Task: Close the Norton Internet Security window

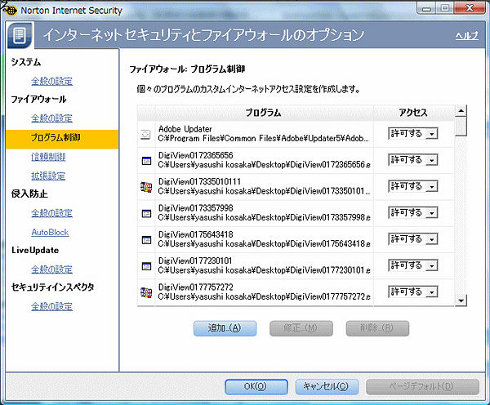Action: pyautogui.click(x=470, y=8)
